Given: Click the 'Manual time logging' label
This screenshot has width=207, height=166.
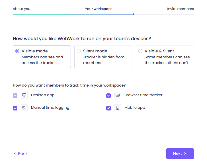Looking at the screenshot, I should pos(50,108).
